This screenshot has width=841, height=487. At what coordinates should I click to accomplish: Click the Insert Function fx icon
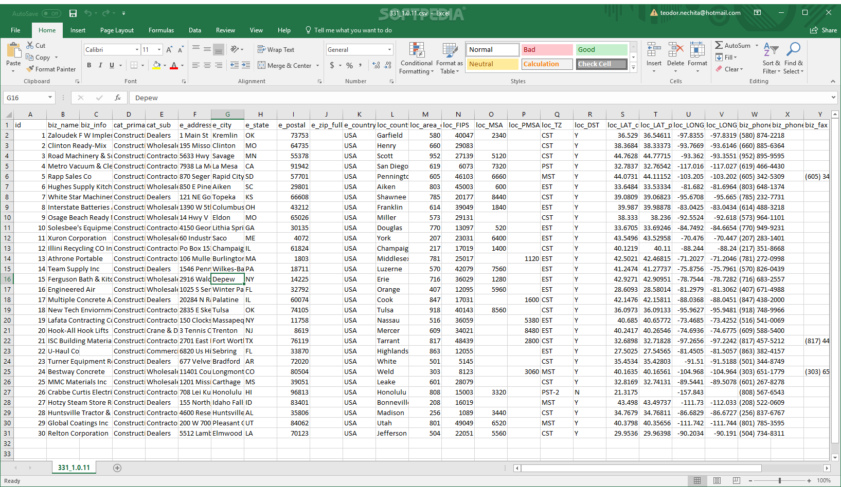118,98
